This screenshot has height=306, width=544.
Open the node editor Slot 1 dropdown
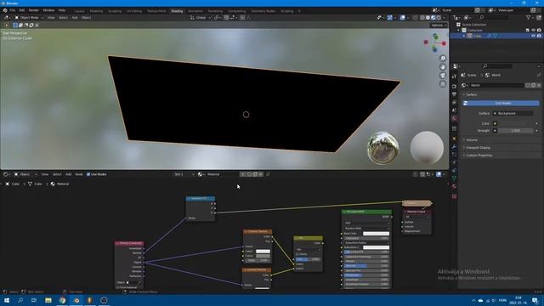[184, 174]
